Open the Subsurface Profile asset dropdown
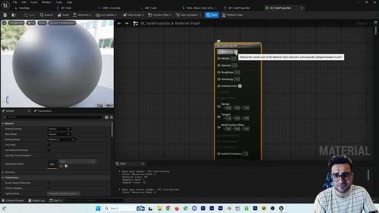The height and width of the screenshot is (213, 379). 78,162
